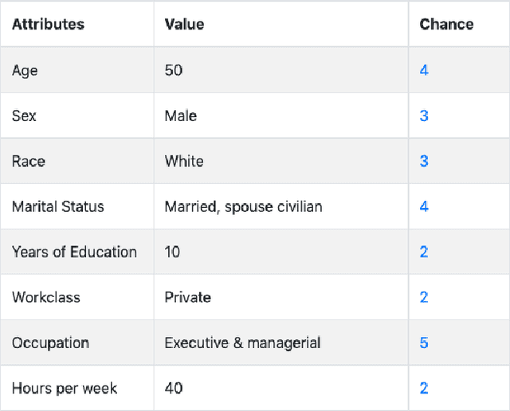Select the Age attribute cell
Viewport: 510px width, 411px height.
tap(25, 70)
